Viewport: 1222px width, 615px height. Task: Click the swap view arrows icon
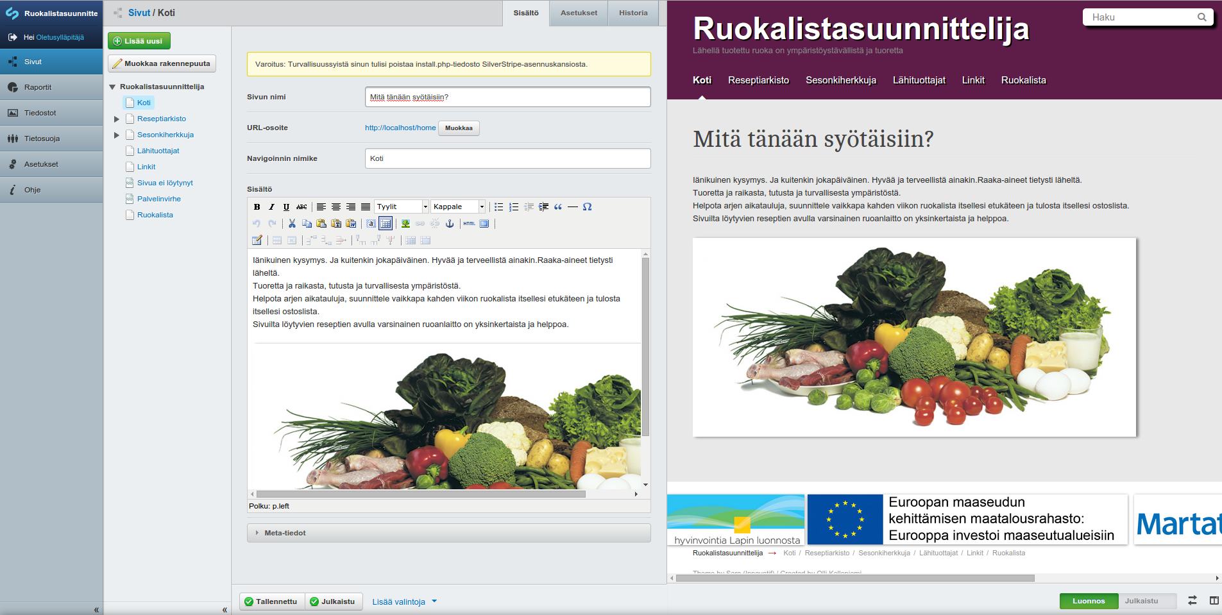click(x=1192, y=600)
